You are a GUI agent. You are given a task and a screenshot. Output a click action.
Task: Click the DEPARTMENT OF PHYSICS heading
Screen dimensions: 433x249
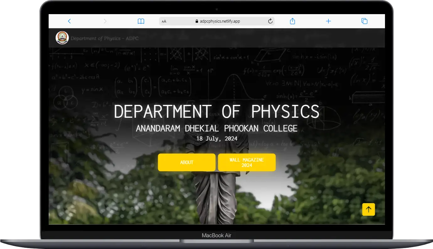[216, 111]
